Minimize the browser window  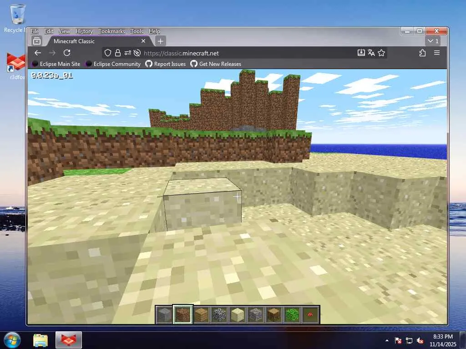[407, 31]
